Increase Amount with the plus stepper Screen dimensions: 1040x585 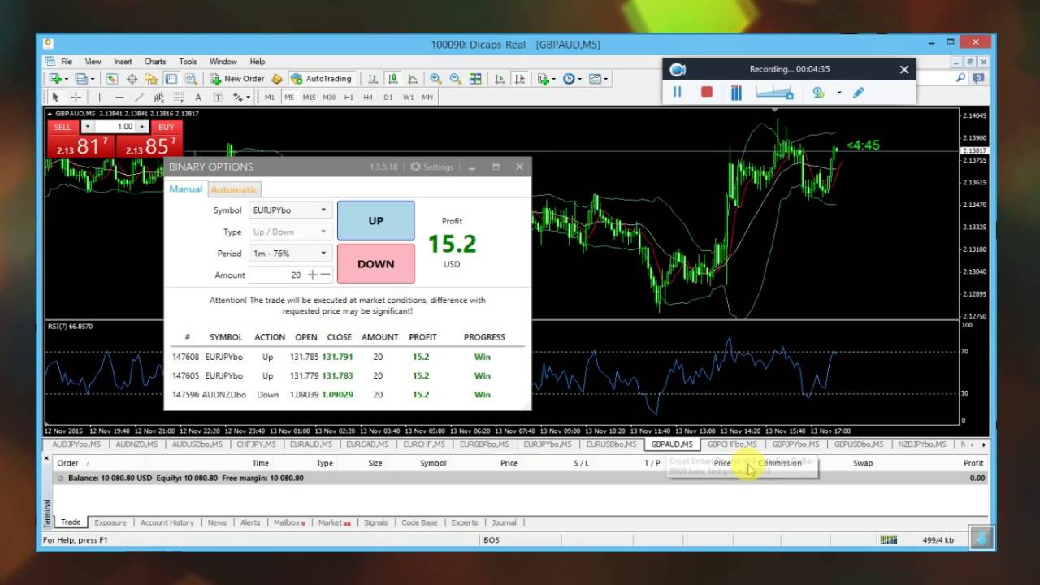point(312,275)
